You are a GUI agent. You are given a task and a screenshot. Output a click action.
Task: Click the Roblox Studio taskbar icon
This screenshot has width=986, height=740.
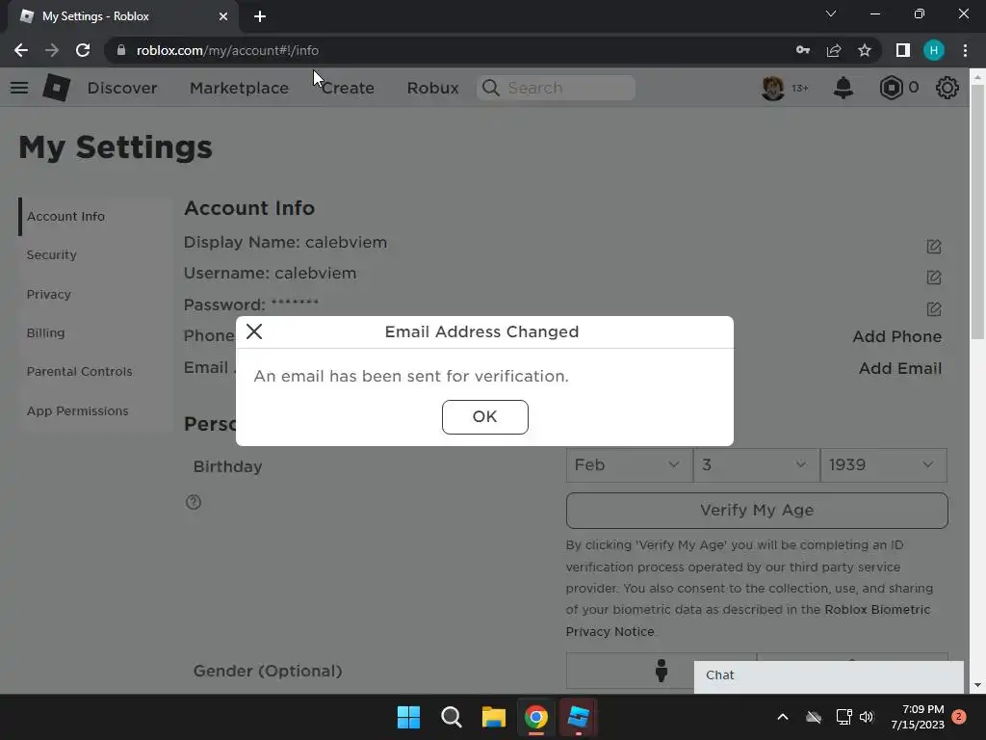click(579, 717)
